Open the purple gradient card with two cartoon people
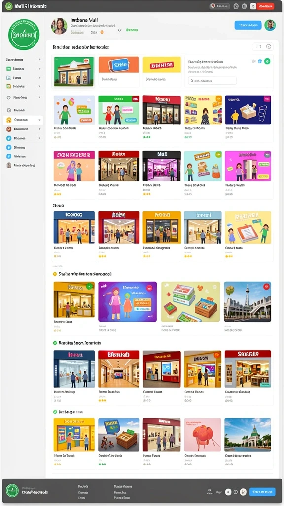The width and height of the screenshot is (284, 506). pos(128,302)
